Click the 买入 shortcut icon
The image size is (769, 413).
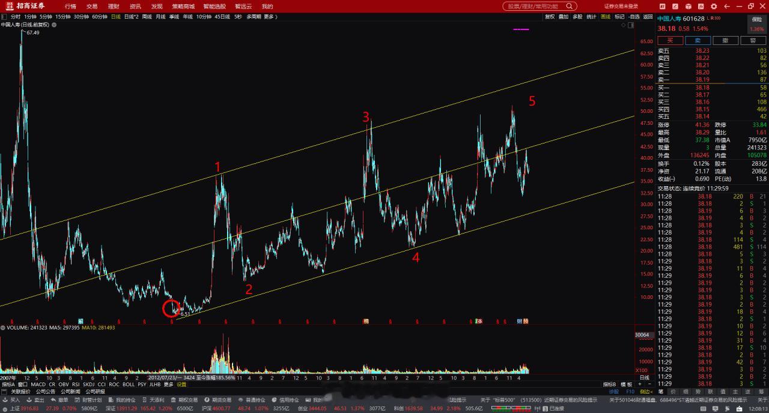pyautogui.click(x=5, y=400)
